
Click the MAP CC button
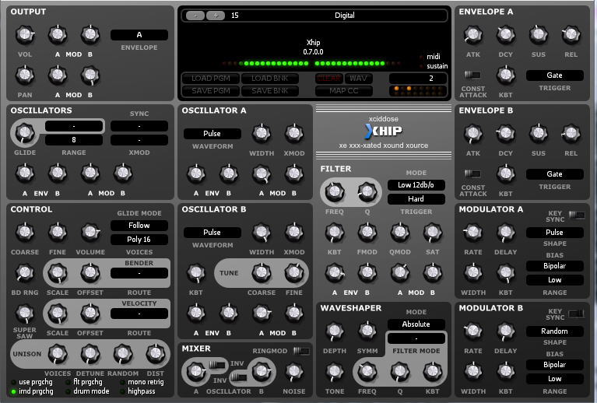point(343,91)
